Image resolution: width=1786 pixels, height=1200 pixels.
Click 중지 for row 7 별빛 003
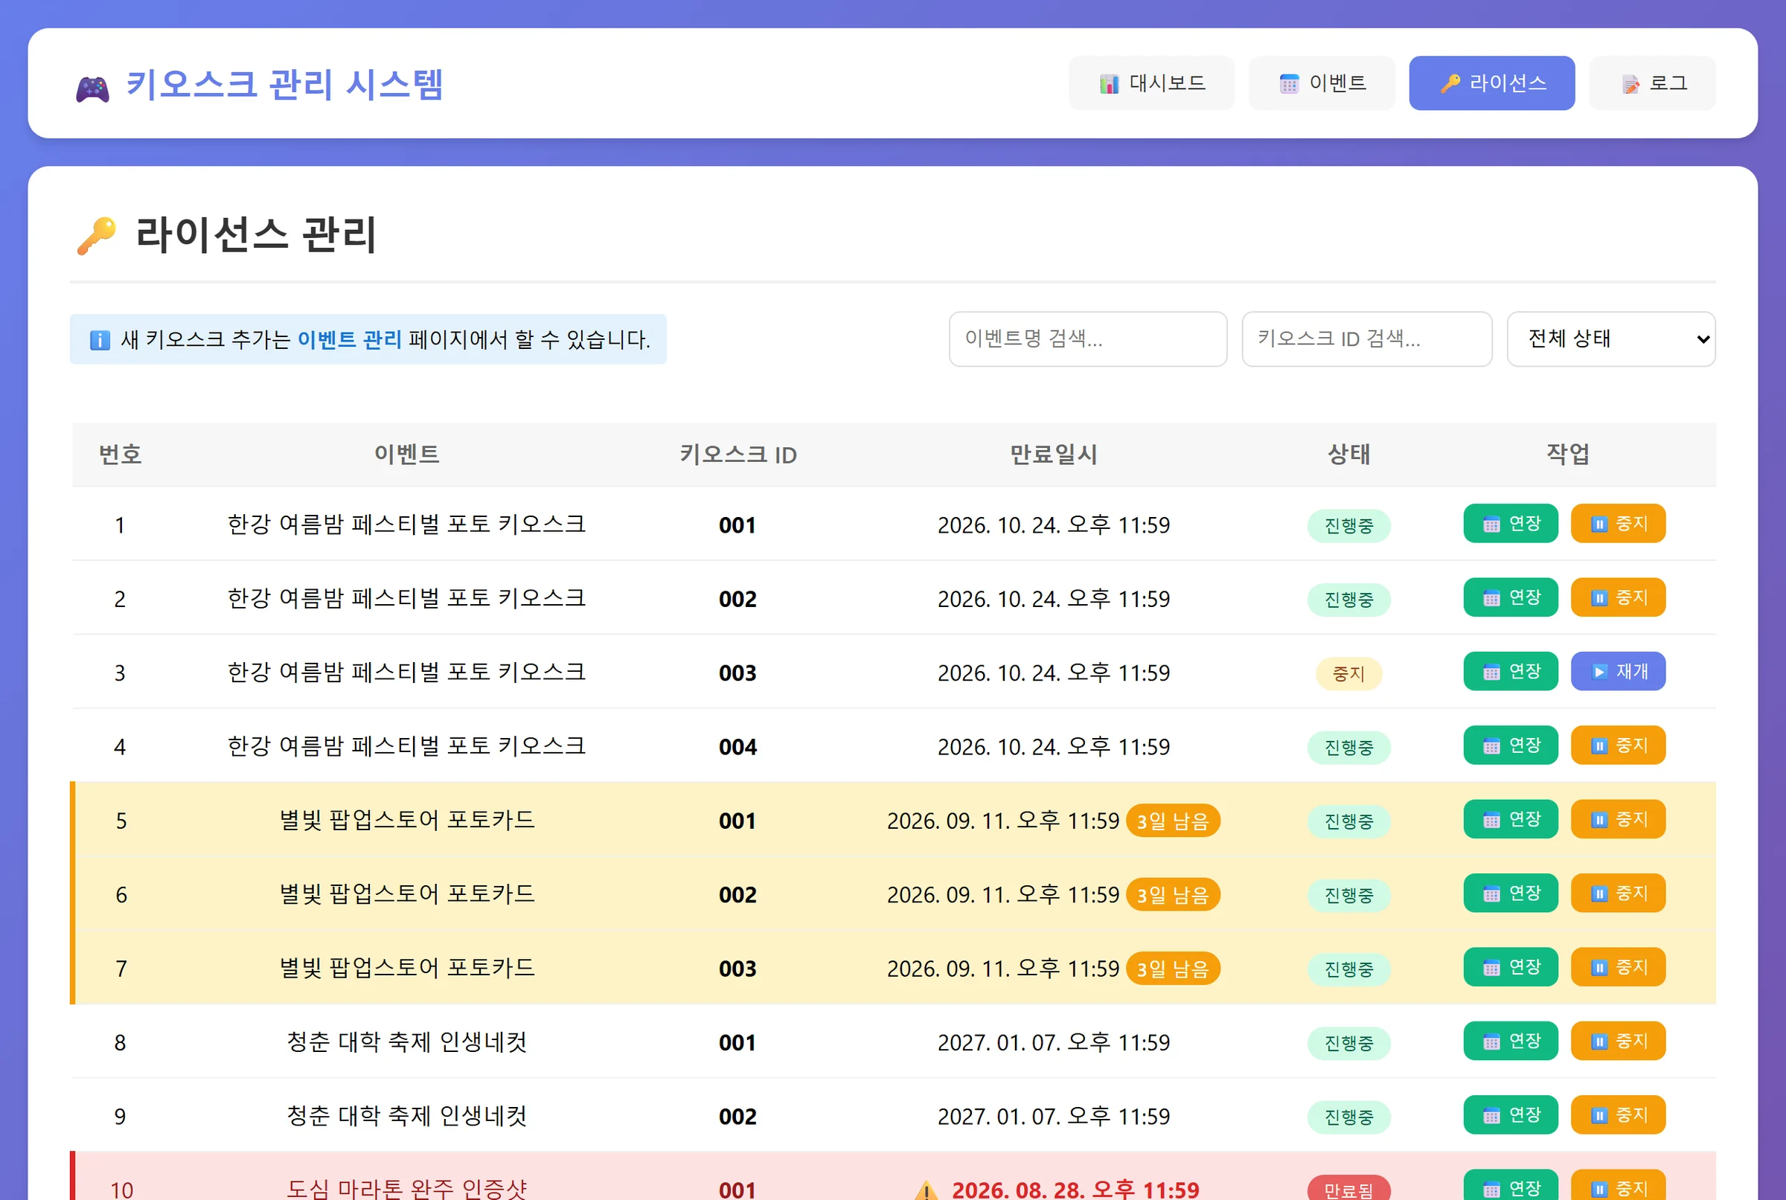coord(1618,967)
